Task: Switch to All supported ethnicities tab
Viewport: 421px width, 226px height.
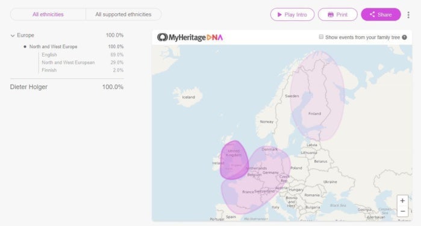Action: pyautogui.click(x=123, y=14)
